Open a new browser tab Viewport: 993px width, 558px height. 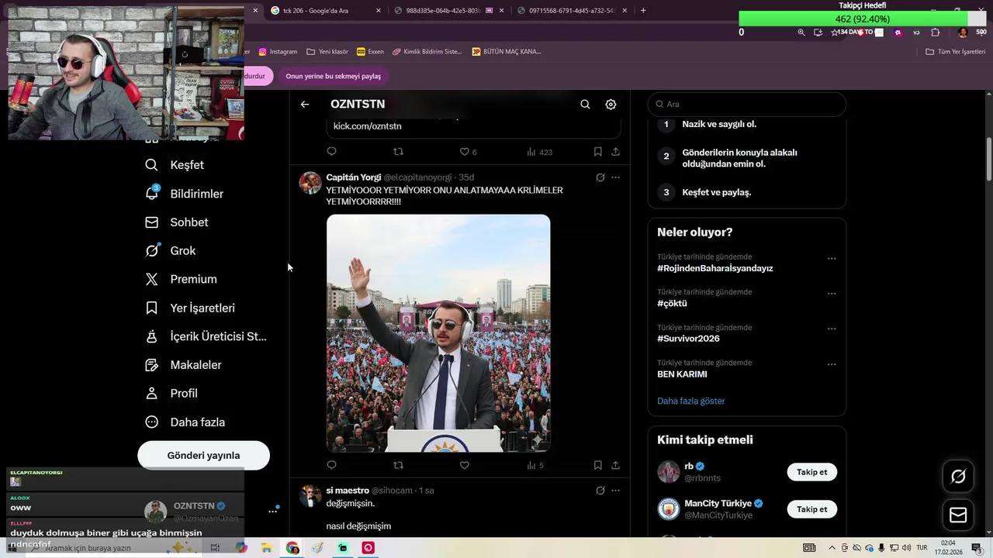pyautogui.click(x=643, y=11)
